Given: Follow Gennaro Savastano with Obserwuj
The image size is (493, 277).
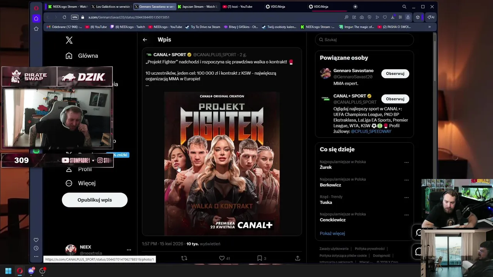Looking at the screenshot, I should tap(395, 73).
